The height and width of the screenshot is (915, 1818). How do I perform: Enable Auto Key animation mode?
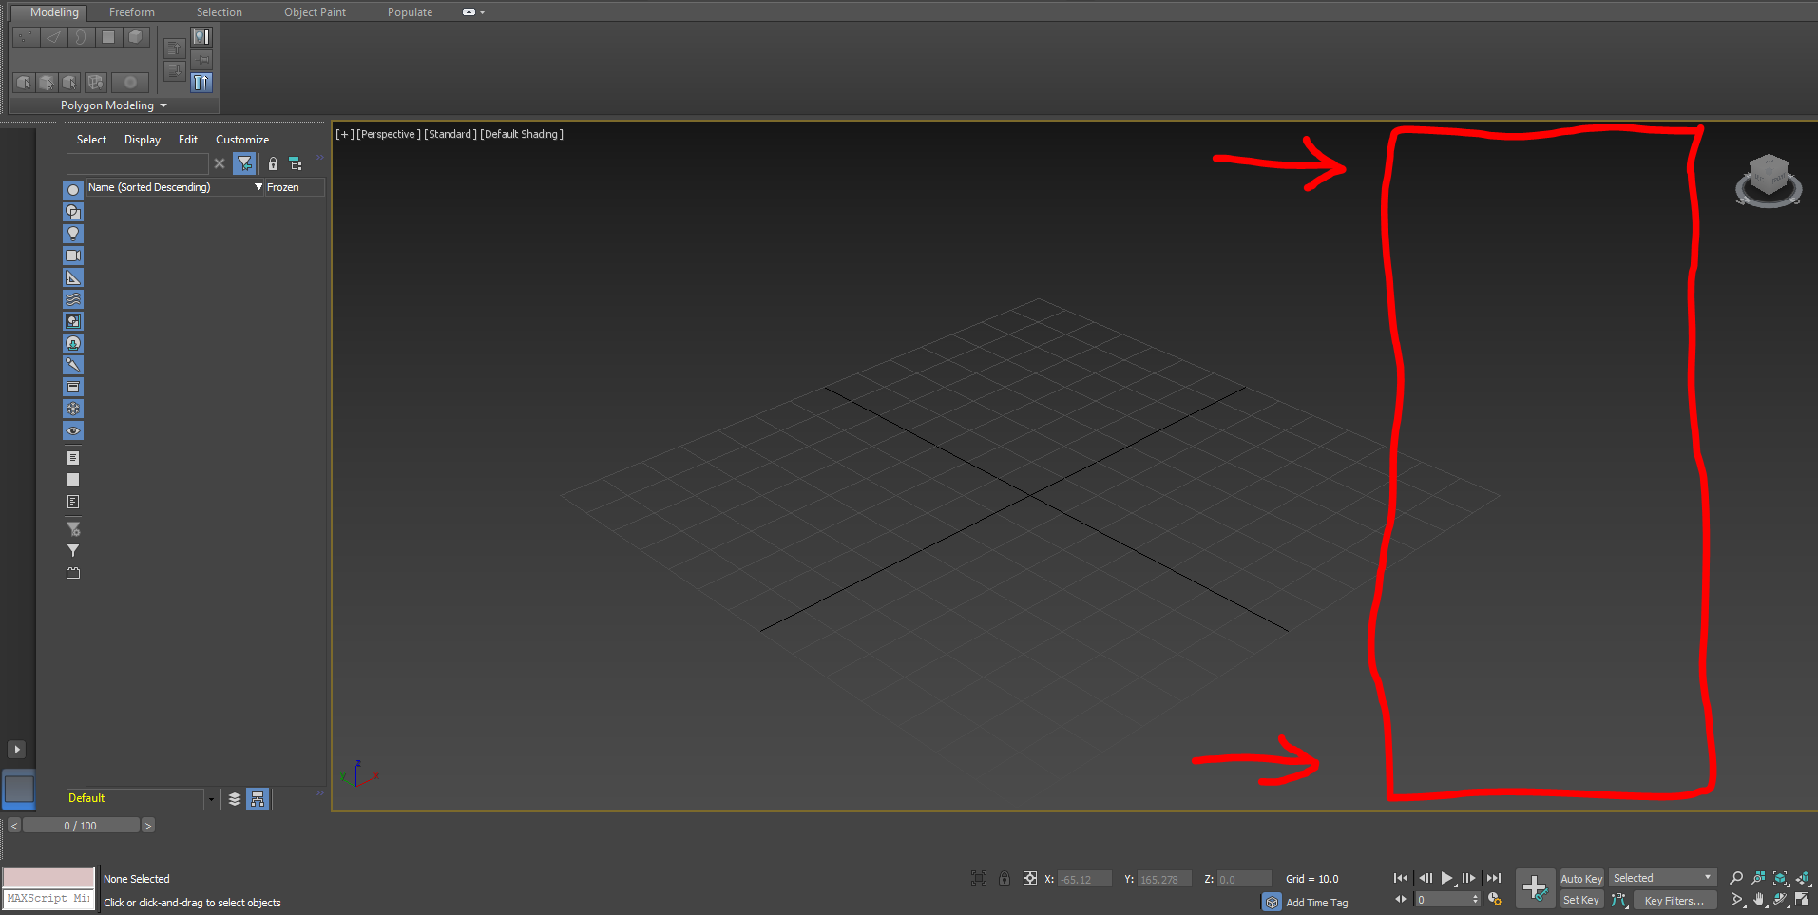tap(1580, 878)
